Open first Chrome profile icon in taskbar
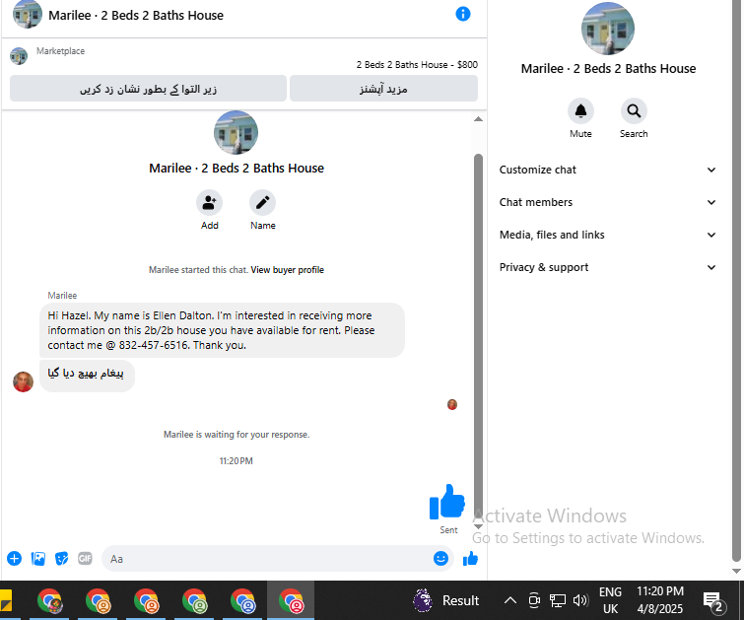Screen dimensions: 744x620 point(49,600)
